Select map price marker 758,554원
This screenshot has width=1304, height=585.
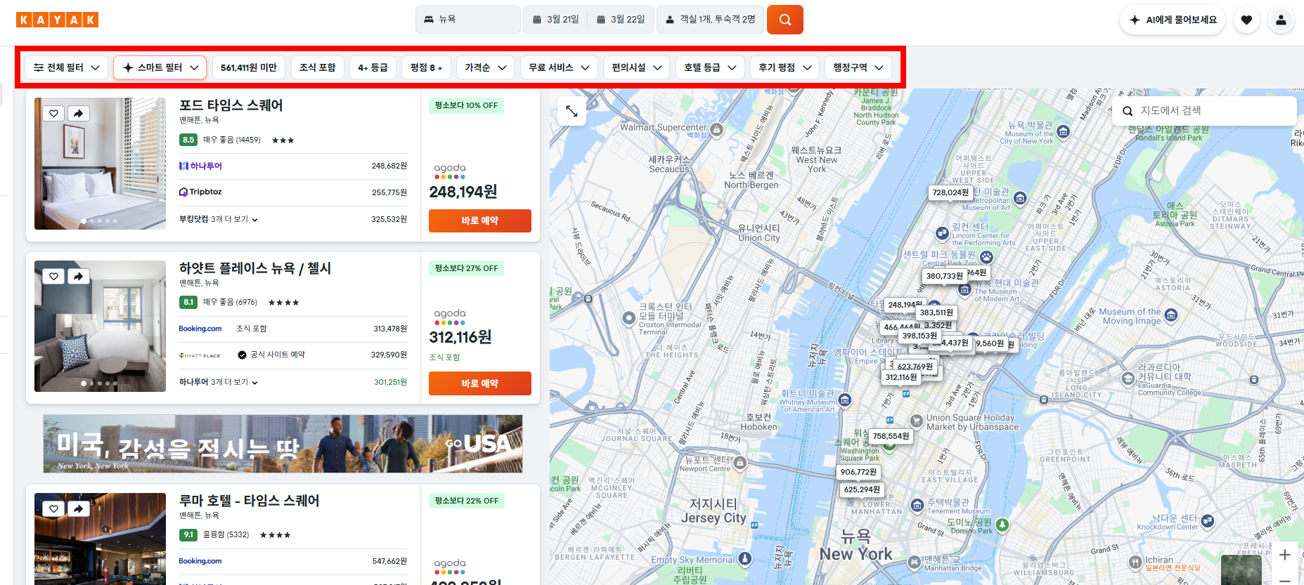click(x=891, y=436)
